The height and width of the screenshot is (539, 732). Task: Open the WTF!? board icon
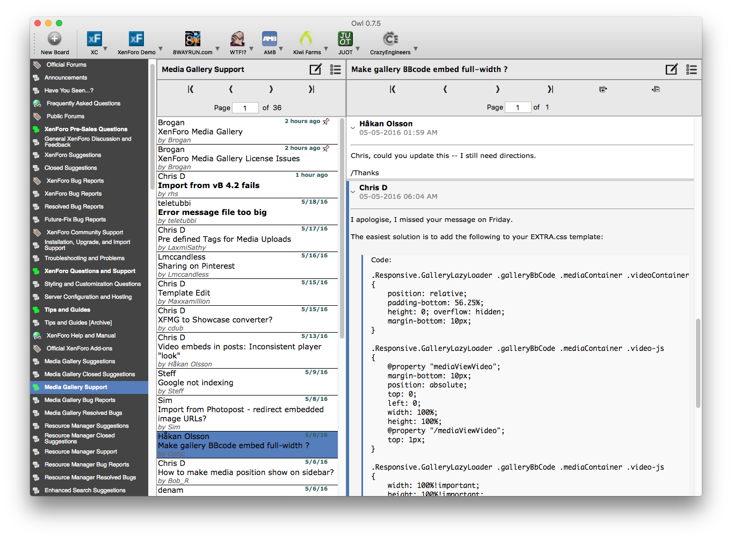237,39
